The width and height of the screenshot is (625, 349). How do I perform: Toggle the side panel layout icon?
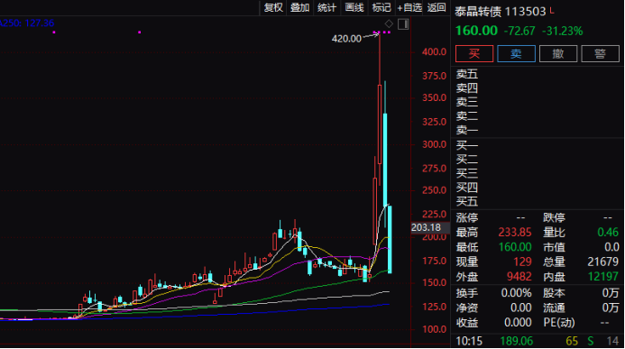pos(403,24)
